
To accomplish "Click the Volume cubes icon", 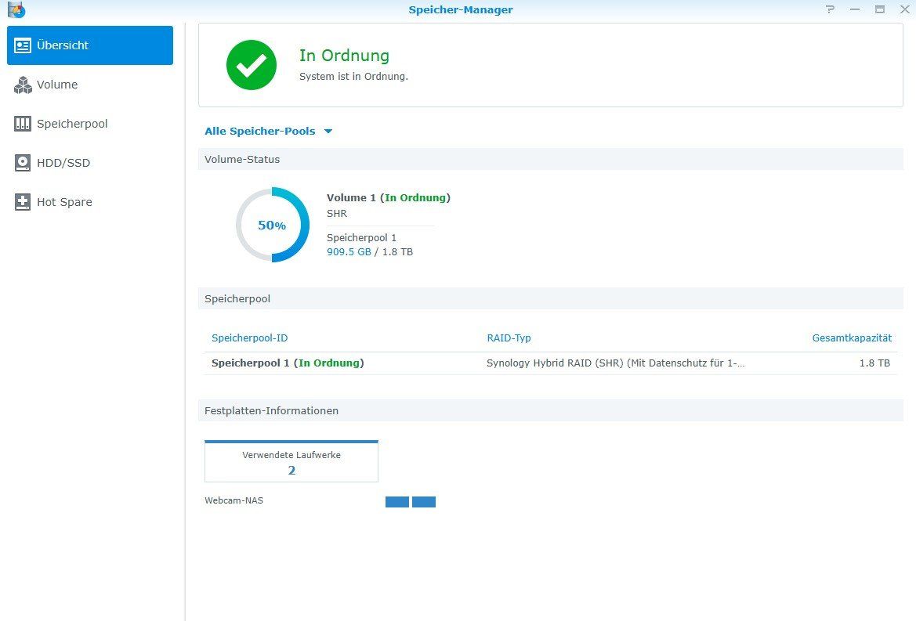I will [x=23, y=85].
